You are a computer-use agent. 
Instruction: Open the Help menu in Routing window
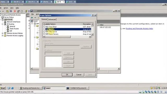click(17, 8)
